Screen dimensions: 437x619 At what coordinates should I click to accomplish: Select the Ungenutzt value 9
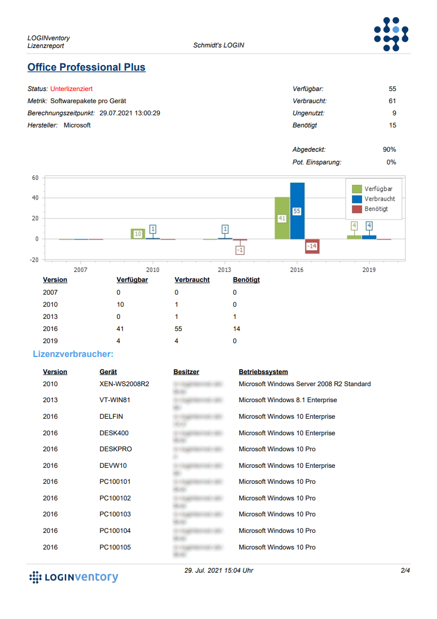[395, 113]
